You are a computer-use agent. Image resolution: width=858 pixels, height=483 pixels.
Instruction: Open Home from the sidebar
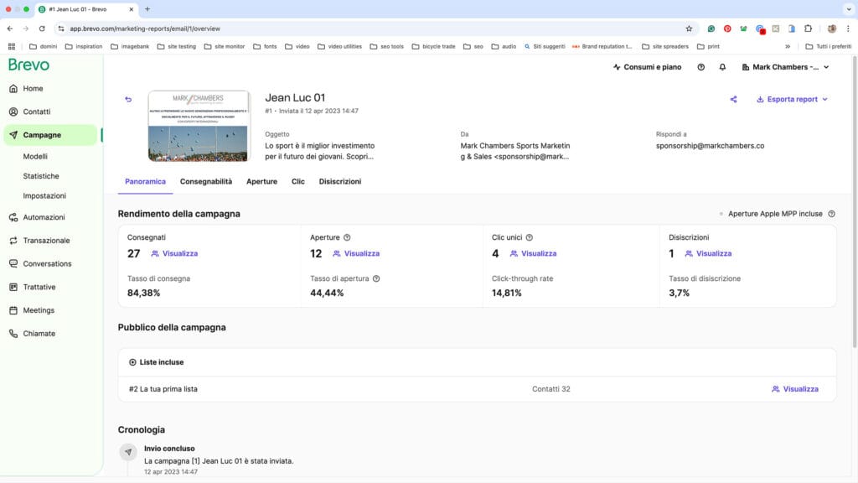pyautogui.click(x=33, y=89)
